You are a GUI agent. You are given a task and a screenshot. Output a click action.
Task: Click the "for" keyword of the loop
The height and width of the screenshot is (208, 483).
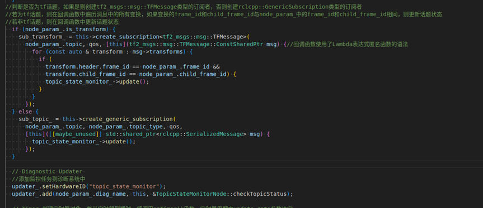(x=37, y=52)
